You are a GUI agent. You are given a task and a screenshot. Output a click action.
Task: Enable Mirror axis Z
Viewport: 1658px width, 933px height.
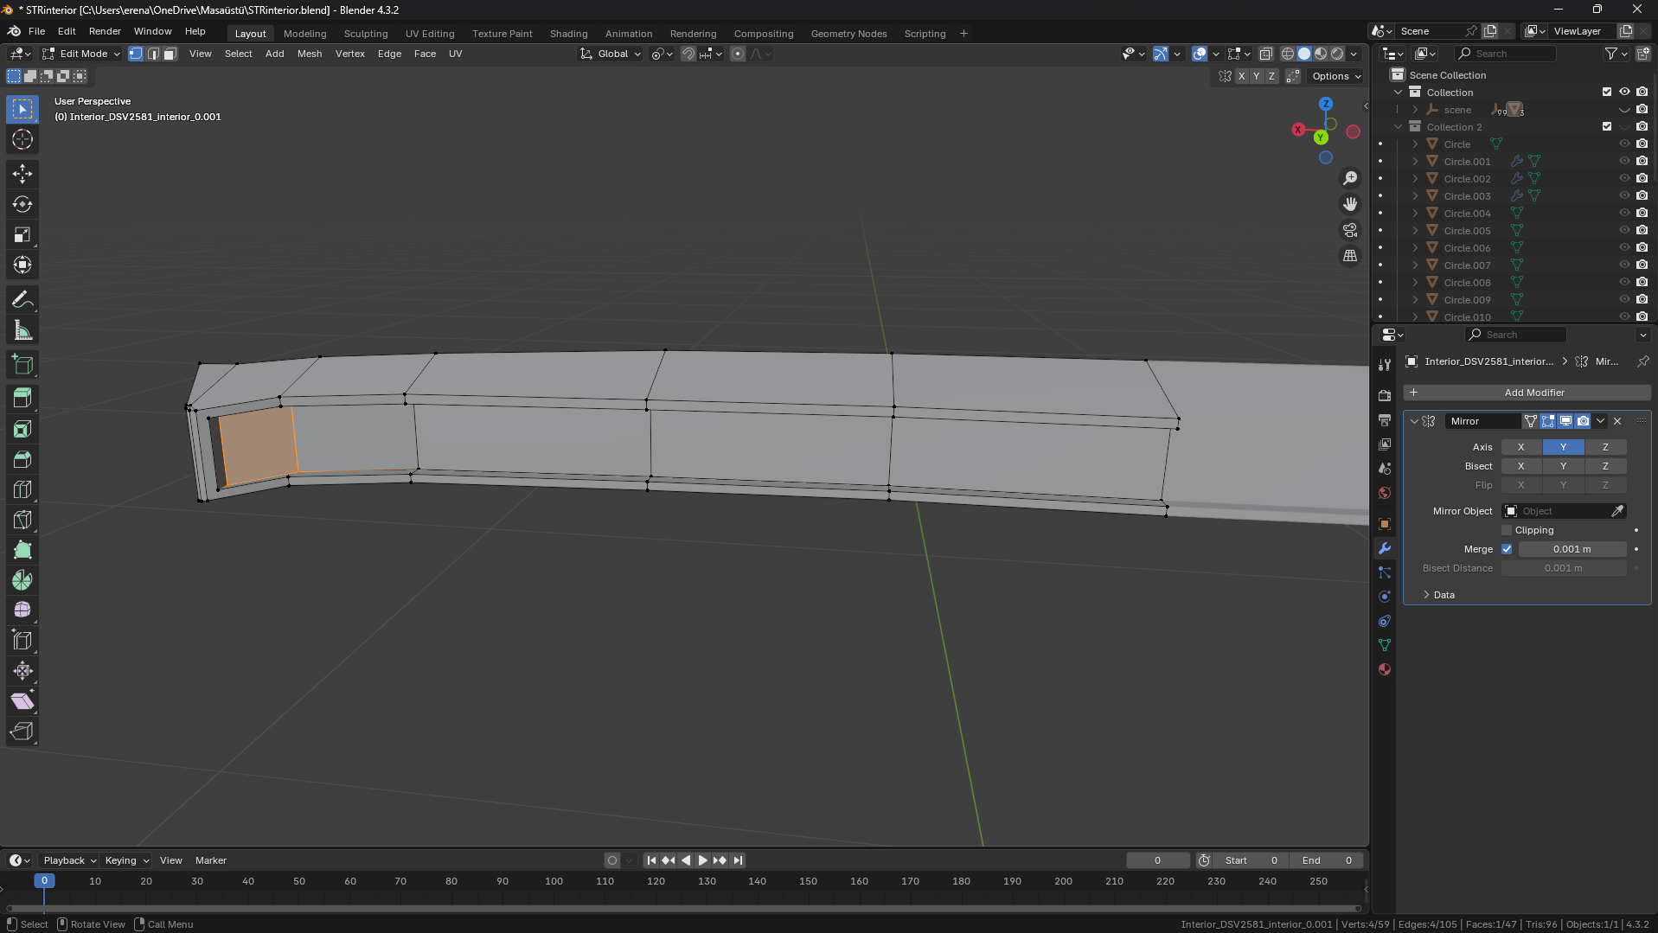pos(1605,447)
